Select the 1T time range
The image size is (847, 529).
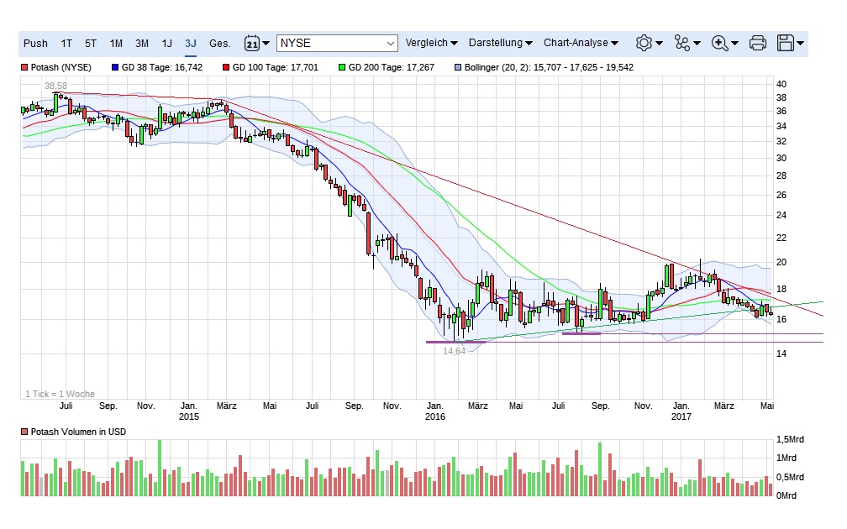(66, 43)
